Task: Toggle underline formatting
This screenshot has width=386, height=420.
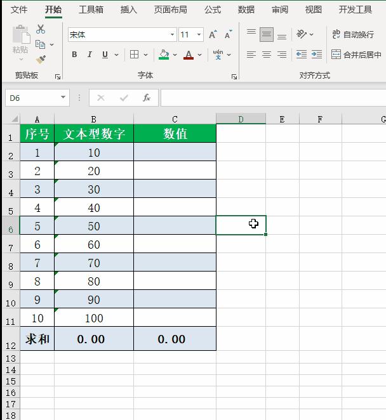Action: (105, 55)
